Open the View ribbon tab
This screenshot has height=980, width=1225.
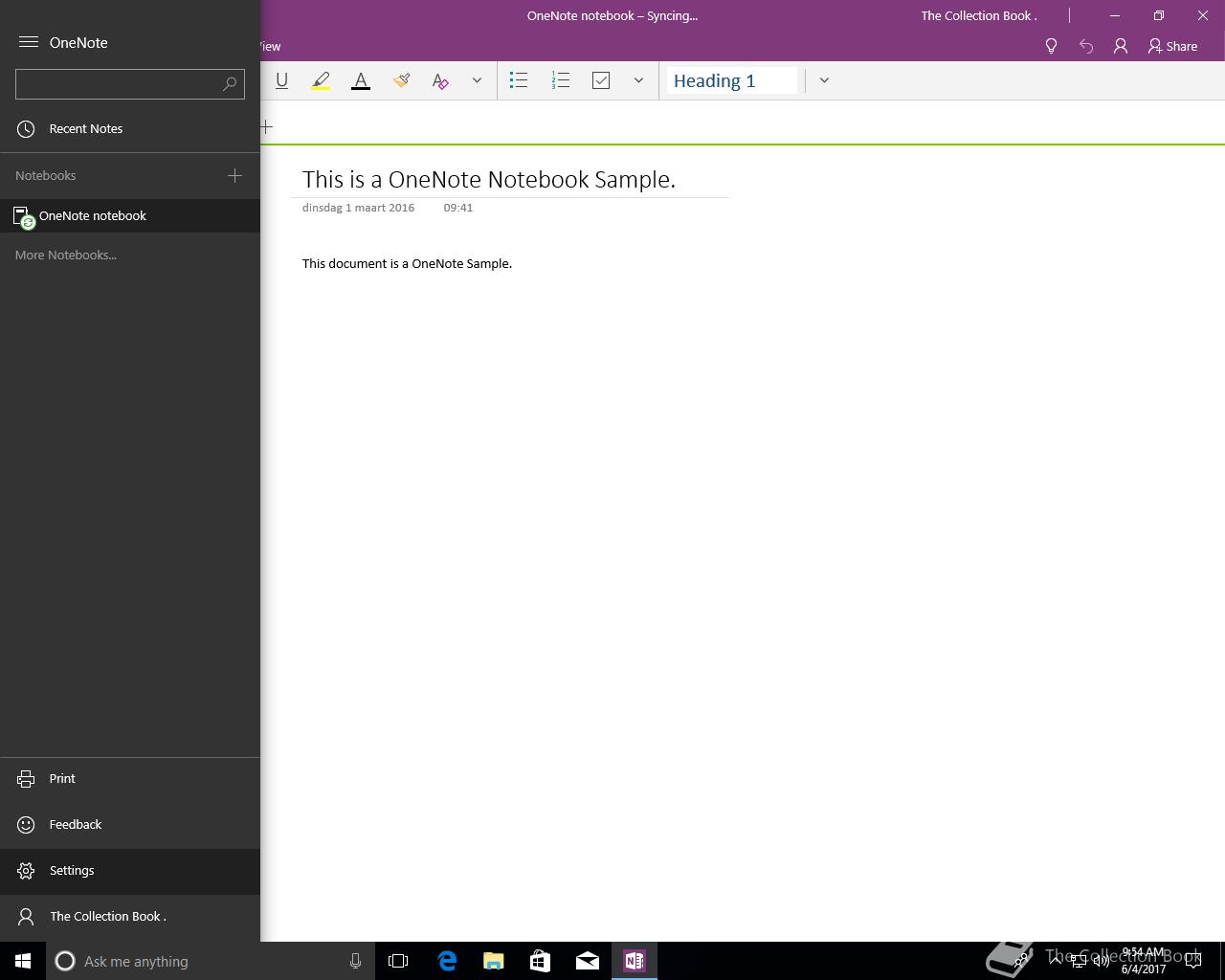pos(271,46)
